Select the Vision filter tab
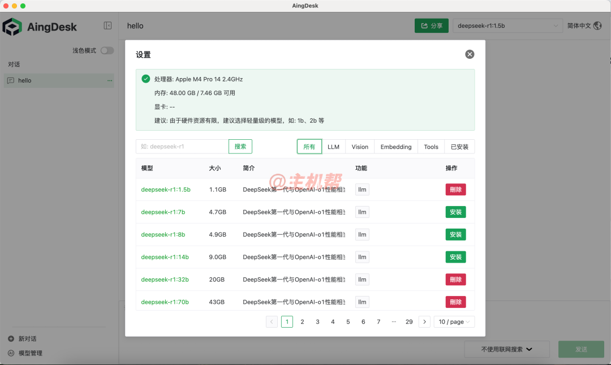This screenshot has height=365, width=611. coord(360,147)
